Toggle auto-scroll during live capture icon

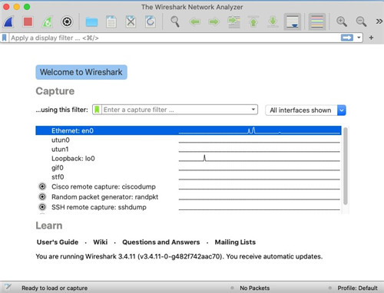[293, 22]
